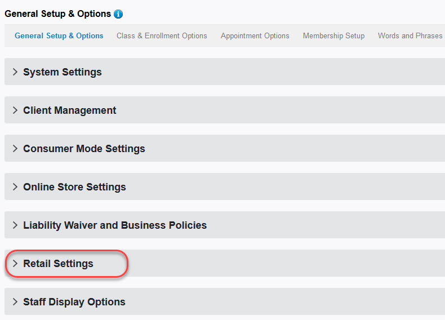Click the chevron beside Online Store Settings
Viewport: 445px width, 320px height.
[15, 187]
